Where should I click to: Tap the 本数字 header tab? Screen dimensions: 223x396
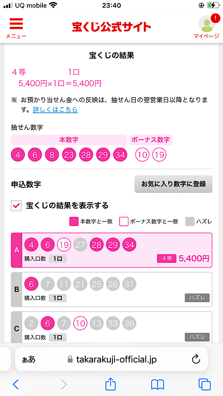pyautogui.click(x=69, y=140)
